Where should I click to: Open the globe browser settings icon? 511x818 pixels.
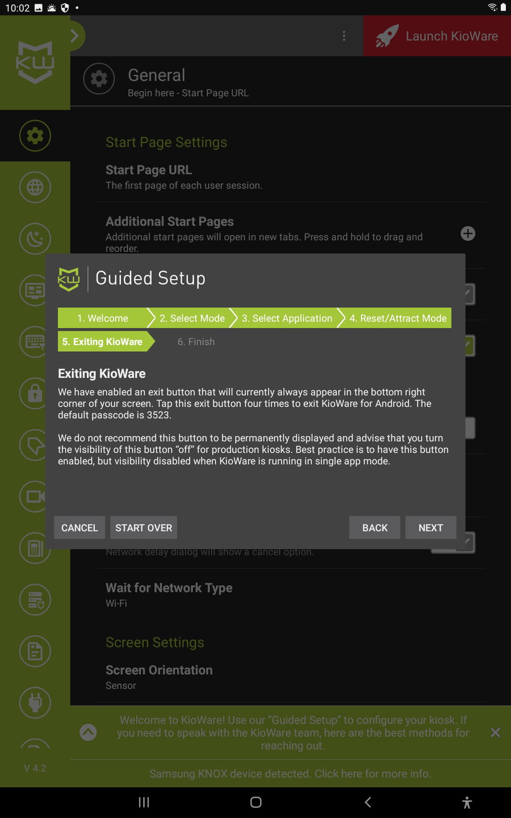tap(35, 187)
